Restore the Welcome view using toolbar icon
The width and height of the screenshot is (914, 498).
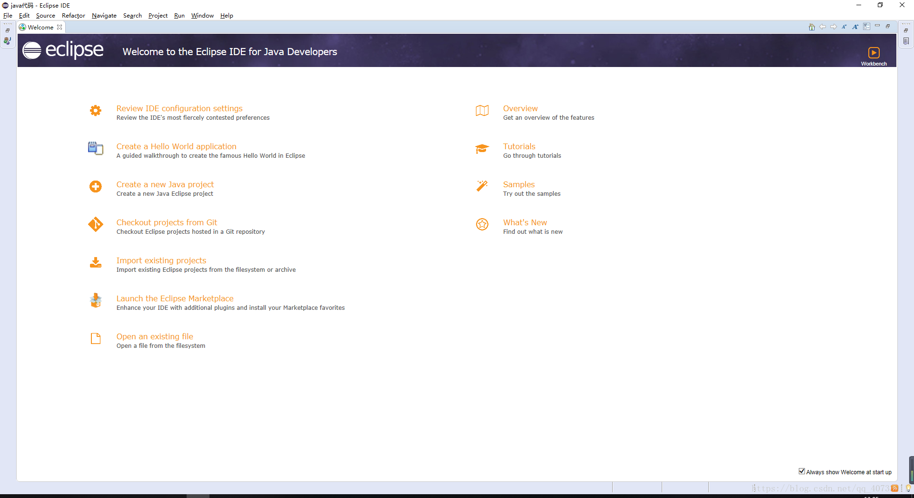click(x=888, y=27)
